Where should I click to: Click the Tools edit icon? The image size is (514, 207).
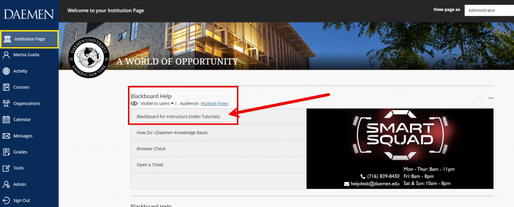point(6,168)
